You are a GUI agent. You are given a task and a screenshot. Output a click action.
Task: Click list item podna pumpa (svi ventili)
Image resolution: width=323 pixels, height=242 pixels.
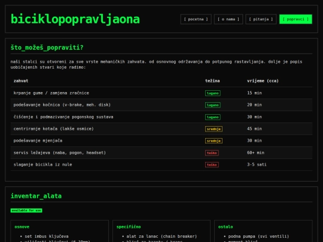click(x=258, y=237)
